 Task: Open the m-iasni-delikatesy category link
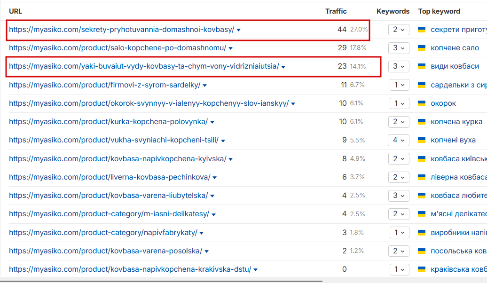click(109, 214)
